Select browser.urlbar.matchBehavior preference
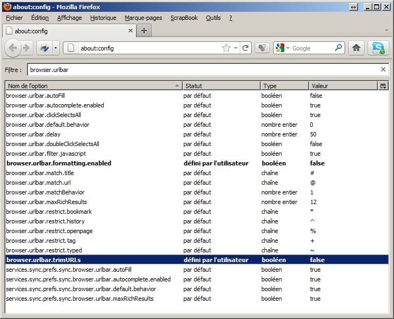 coord(197,192)
